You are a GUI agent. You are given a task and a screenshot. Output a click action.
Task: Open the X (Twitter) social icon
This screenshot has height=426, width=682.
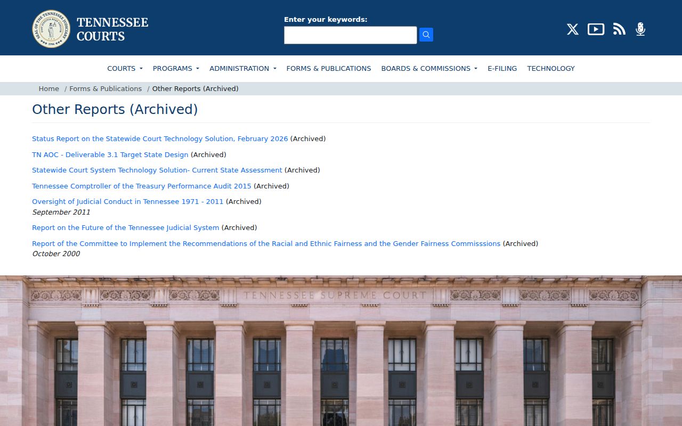(x=573, y=29)
